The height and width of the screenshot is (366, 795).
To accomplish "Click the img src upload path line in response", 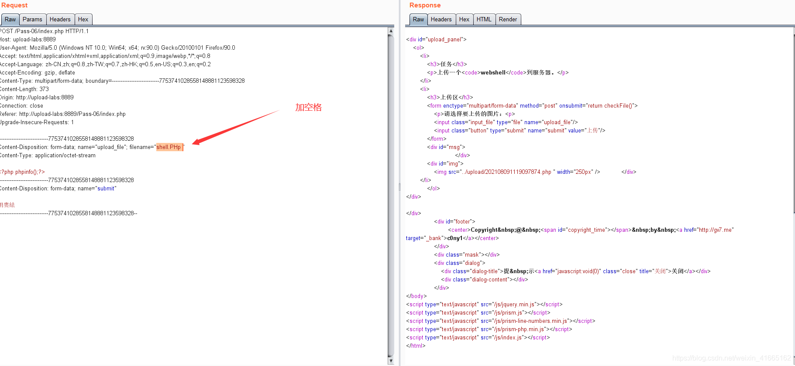I will 517,172.
